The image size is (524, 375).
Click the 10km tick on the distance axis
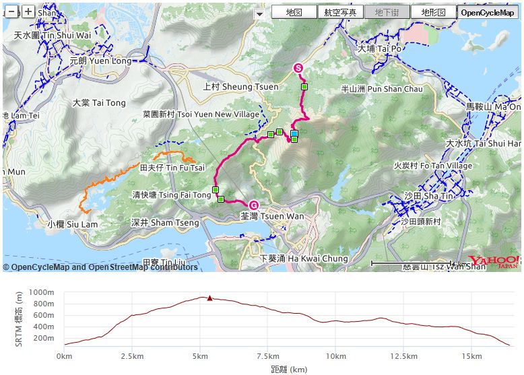(x=336, y=356)
